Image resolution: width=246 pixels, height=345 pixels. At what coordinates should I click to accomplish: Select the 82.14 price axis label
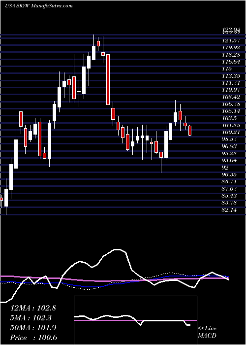(x=230, y=210)
